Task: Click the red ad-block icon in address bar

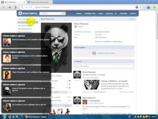Action: coord(137,7)
